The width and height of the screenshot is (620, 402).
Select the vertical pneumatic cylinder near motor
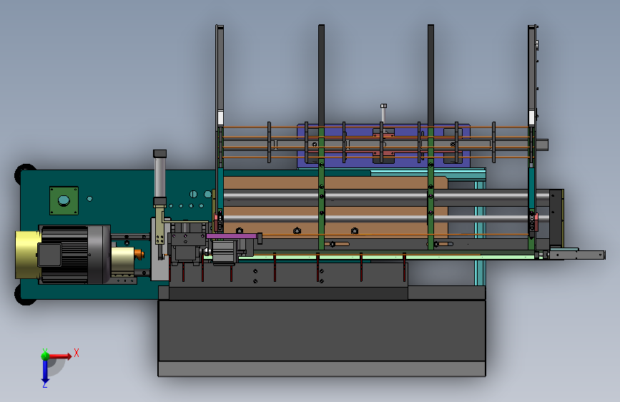point(159,177)
